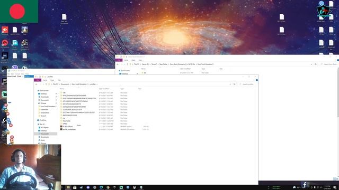Click Help icon in profiles window ribbon
Screen dimensions: 339x190
point(257,80)
